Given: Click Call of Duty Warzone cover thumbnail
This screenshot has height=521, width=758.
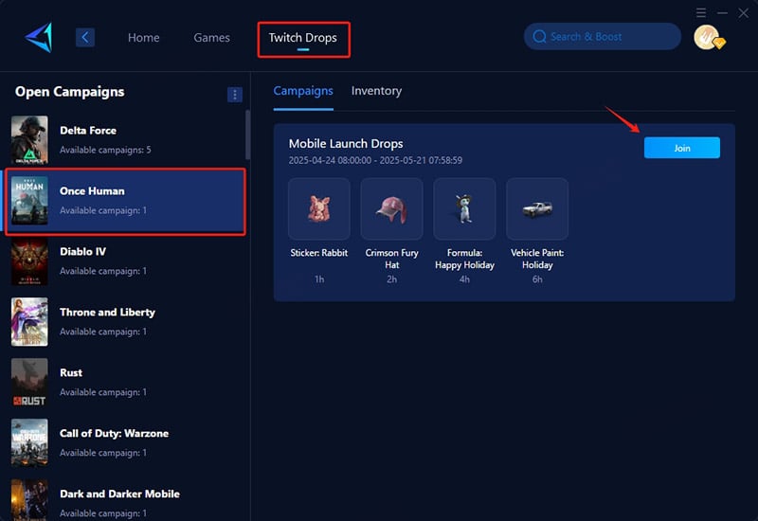Looking at the screenshot, I should click(29, 442).
